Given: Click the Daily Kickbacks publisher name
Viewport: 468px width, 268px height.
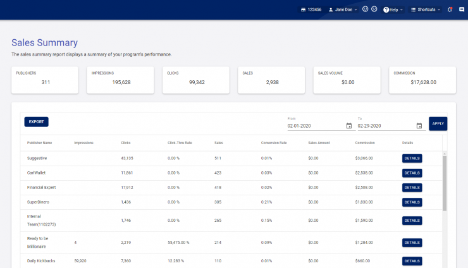Looking at the screenshot, I should tap(41, 261).
